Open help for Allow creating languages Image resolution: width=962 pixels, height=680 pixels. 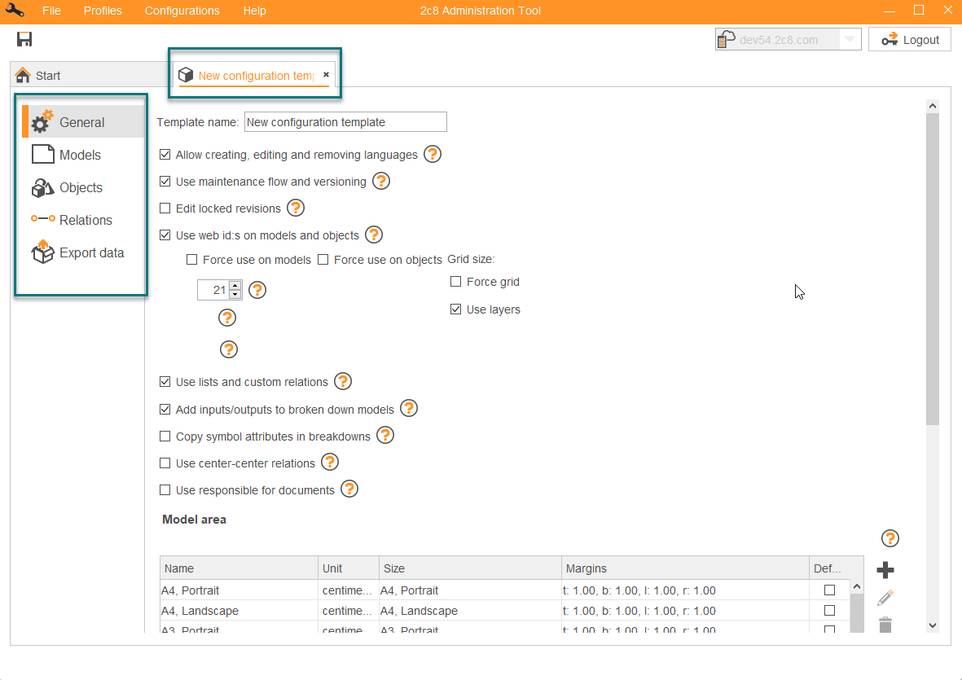coord(433,154)
